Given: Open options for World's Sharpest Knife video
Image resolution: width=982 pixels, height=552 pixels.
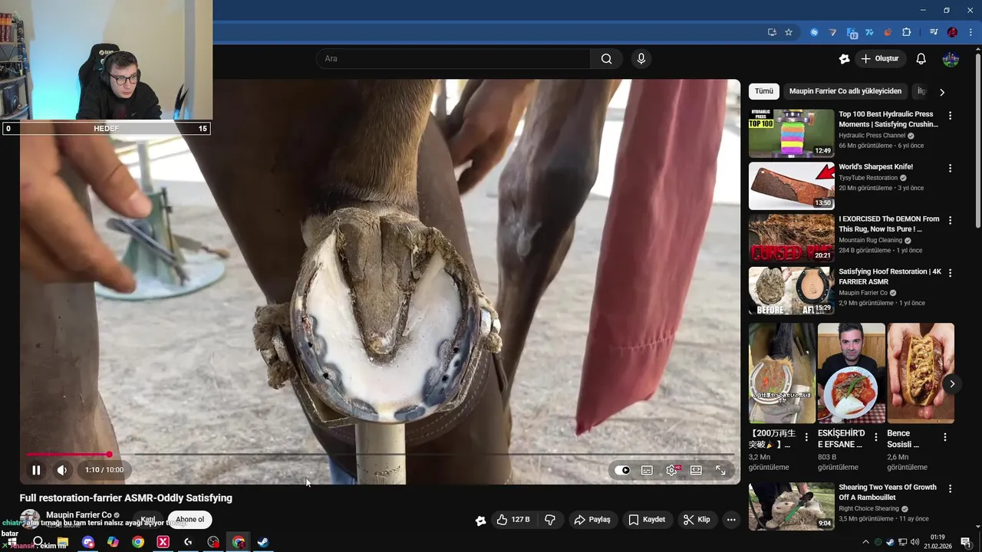Looking at the screenshot, I should (x=950, y=168).
